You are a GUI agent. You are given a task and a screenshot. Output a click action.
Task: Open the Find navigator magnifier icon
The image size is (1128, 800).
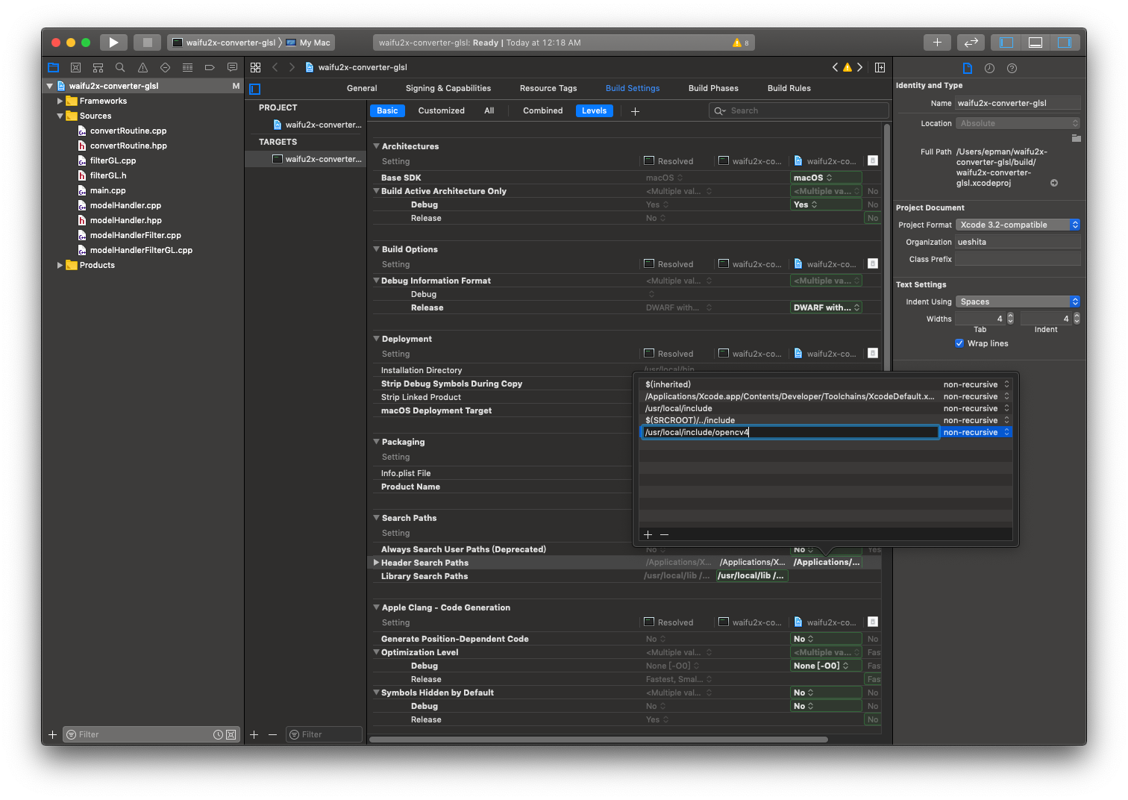click(120, 67)
